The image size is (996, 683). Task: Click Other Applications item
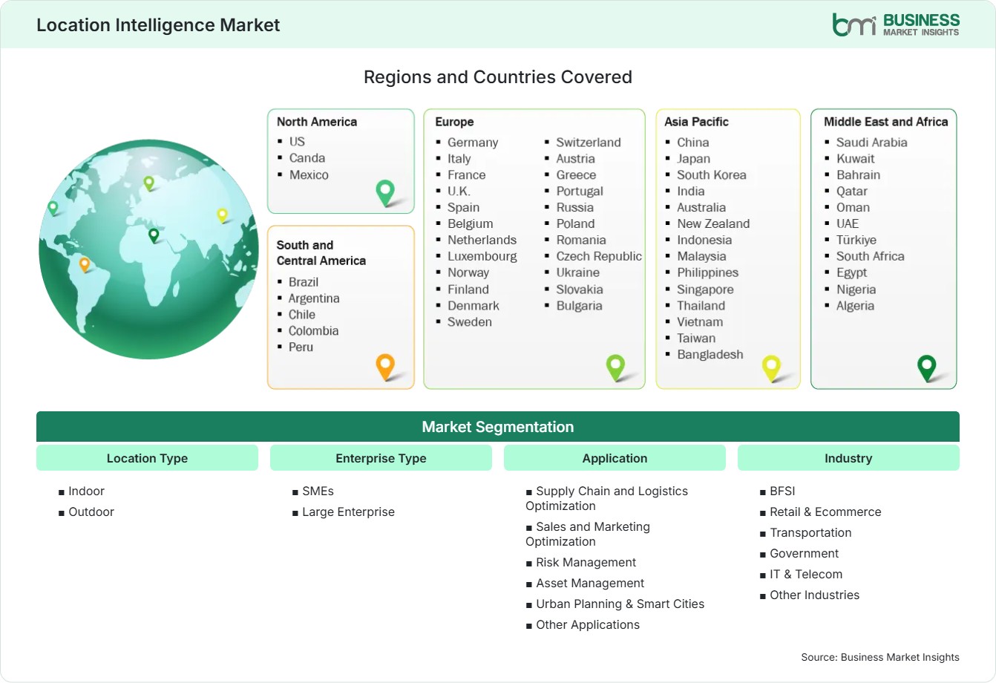pos(588,625)
